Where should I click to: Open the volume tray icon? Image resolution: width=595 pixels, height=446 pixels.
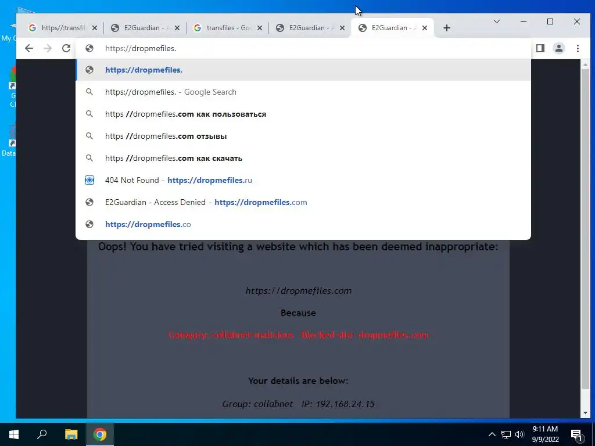[519, 434]
